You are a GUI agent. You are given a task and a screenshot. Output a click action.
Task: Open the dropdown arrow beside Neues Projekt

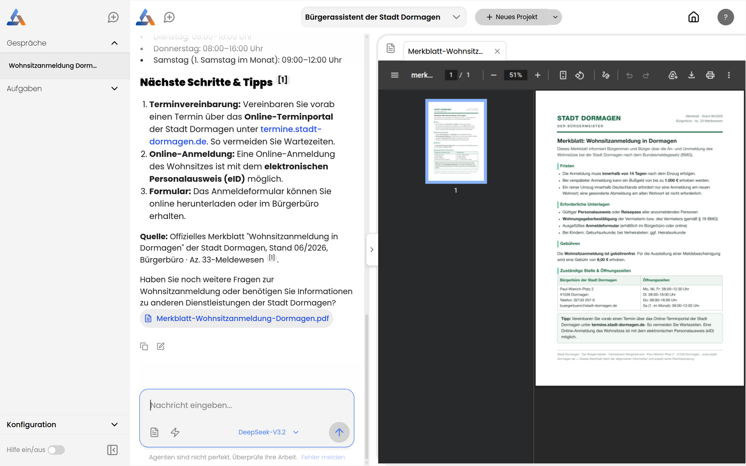[555, 17]
